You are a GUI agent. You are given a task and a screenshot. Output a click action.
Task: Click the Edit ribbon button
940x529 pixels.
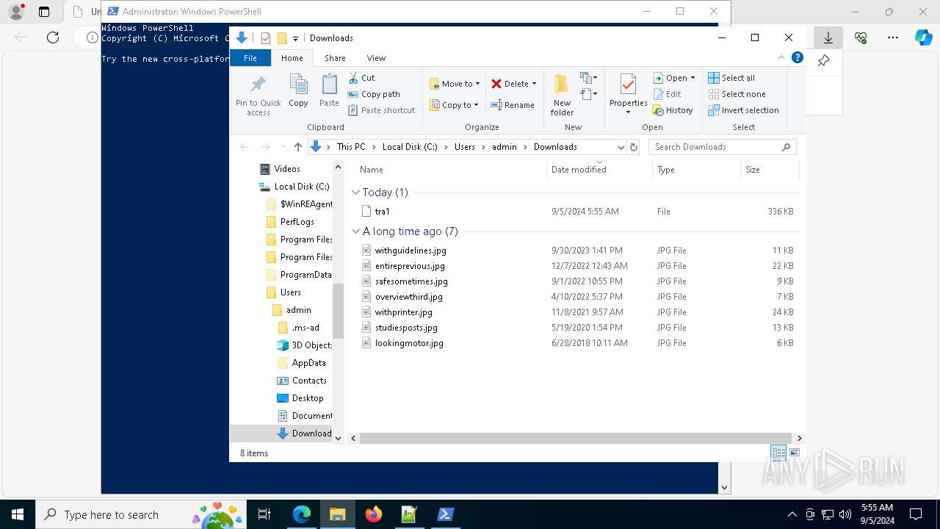pyautogui.click(x=667, y=94)
